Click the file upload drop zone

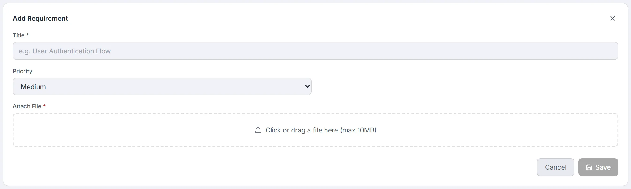(x=315, y=130)
